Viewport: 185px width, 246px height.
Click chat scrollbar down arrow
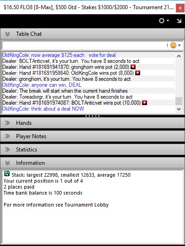[179, 109]
